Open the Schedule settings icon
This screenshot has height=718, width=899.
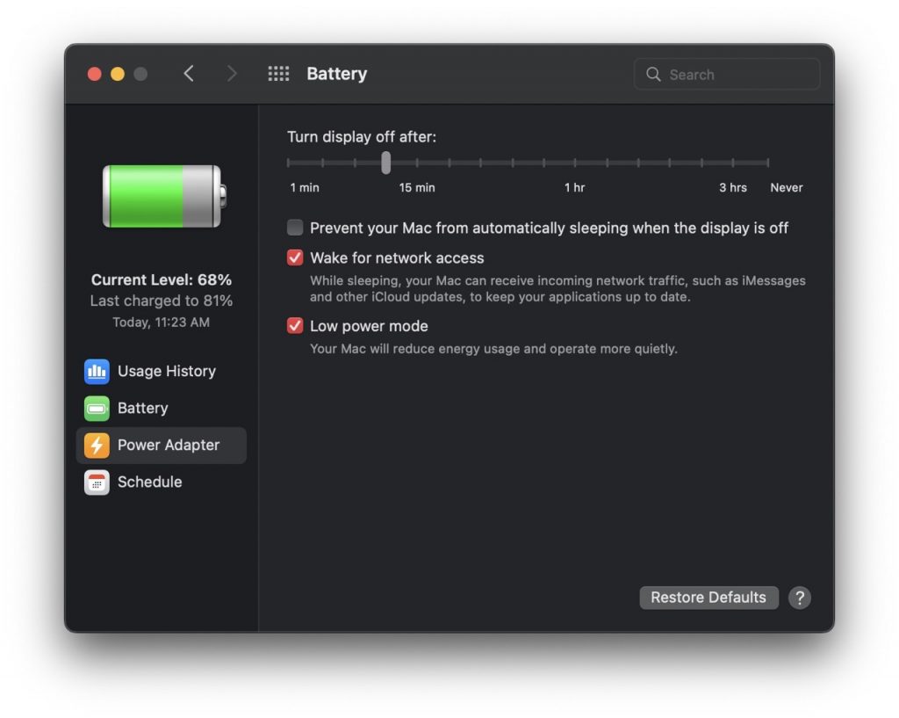97,482
